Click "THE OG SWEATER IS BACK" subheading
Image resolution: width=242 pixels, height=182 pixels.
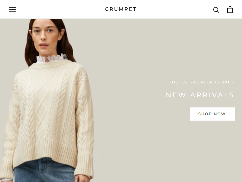coord(202,82)
